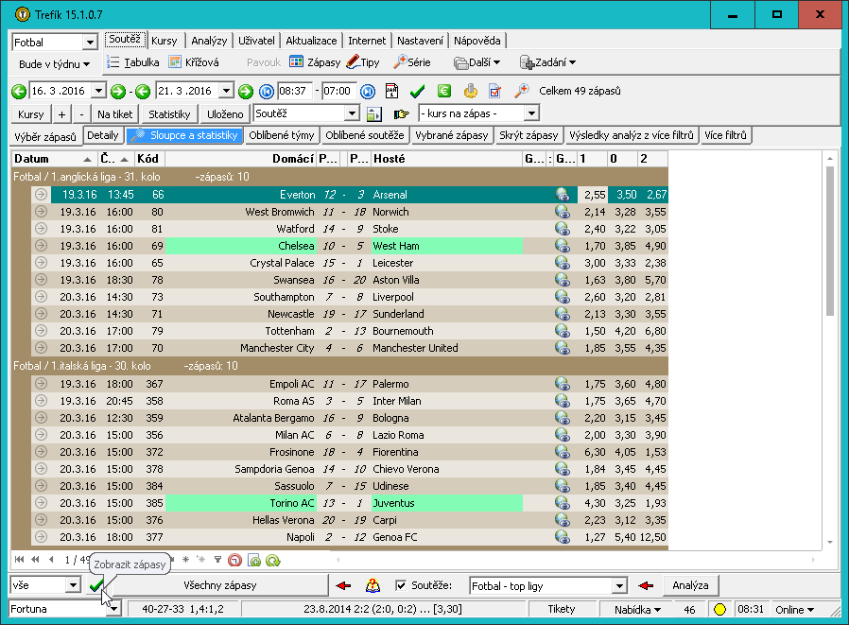
Task: Click the Tikety status bar button
Action: pos(561,609)
